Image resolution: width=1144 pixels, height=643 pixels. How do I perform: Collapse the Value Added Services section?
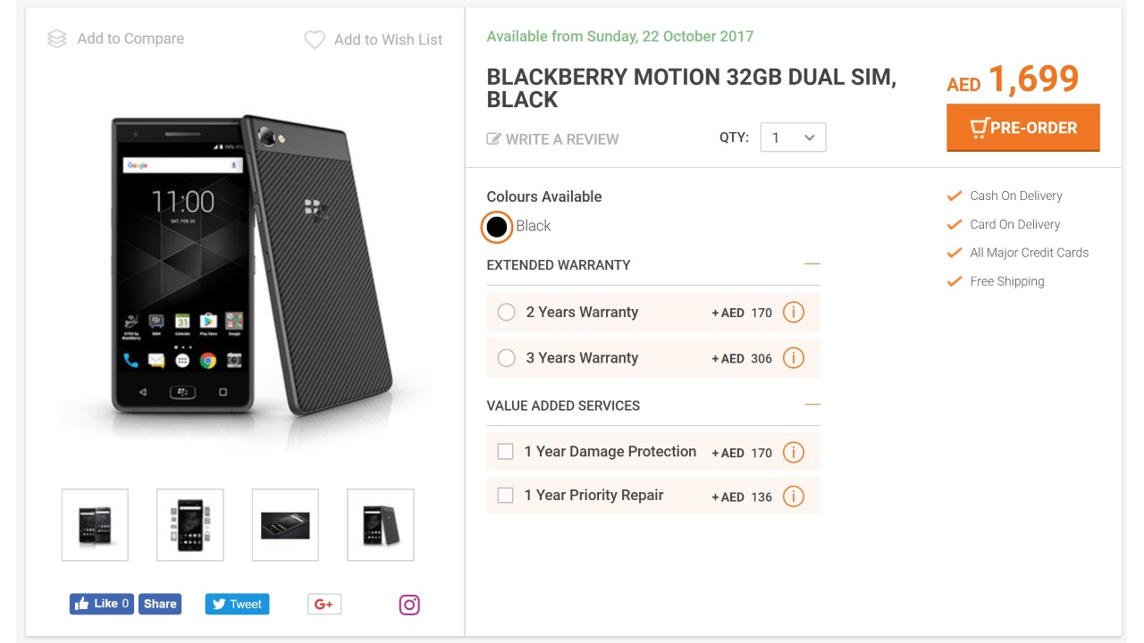point(812,405)
